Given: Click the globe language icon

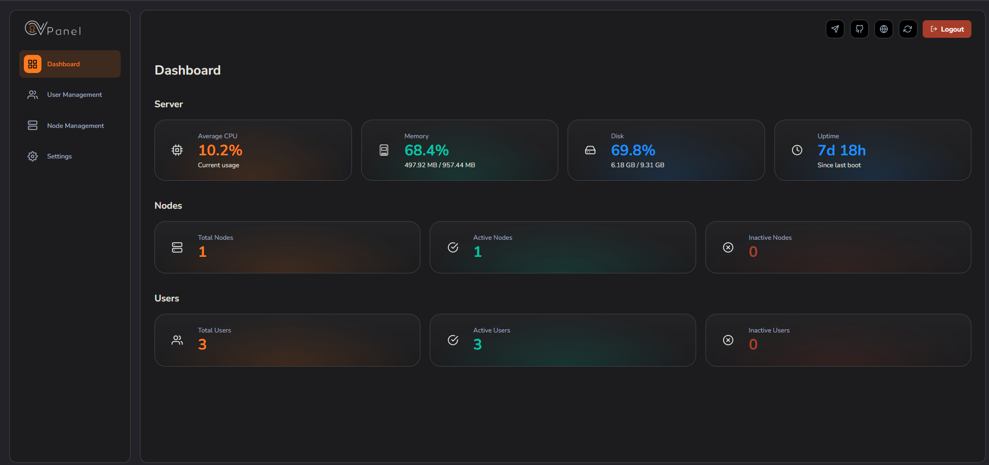Looking at the screenshot, I should [x=884, y=29].
